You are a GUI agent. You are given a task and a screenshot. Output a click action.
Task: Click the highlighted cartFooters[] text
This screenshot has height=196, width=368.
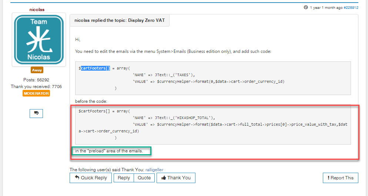pyautogui.click(x=96, y=68)
